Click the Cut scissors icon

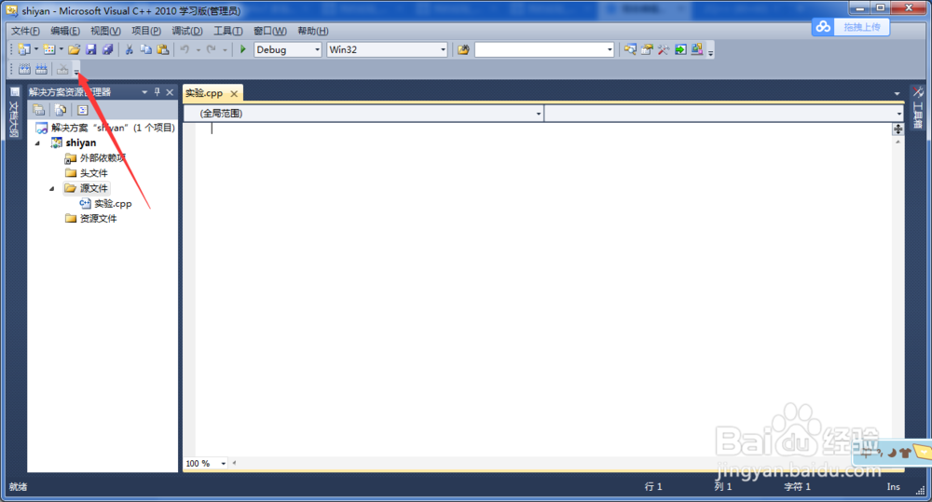click(x=129, y=50)
